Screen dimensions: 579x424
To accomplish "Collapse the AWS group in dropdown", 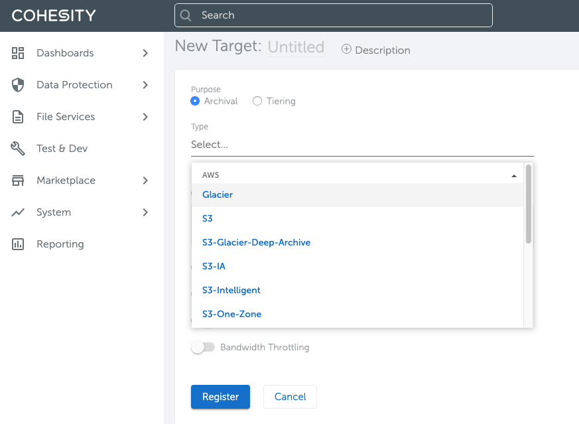I will click(x=514, y=176).
